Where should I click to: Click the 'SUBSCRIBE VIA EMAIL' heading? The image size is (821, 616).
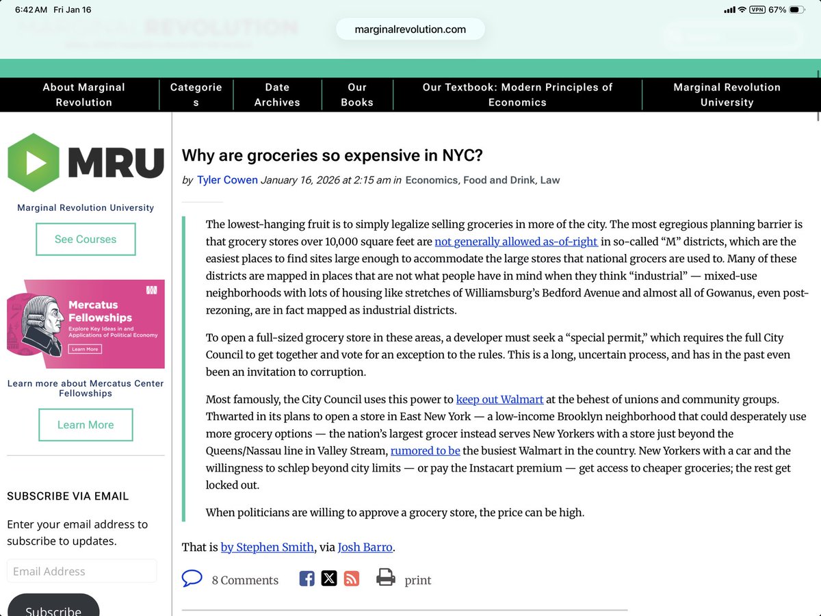tap(68, 496)
